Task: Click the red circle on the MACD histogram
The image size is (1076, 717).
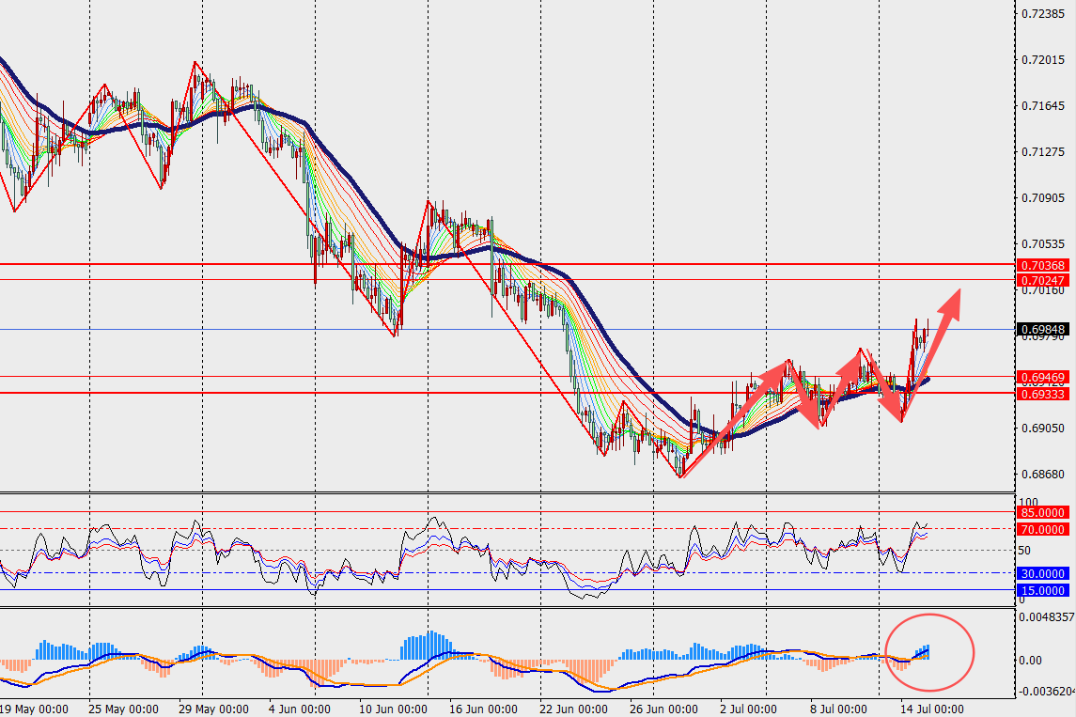Action: 929,652
